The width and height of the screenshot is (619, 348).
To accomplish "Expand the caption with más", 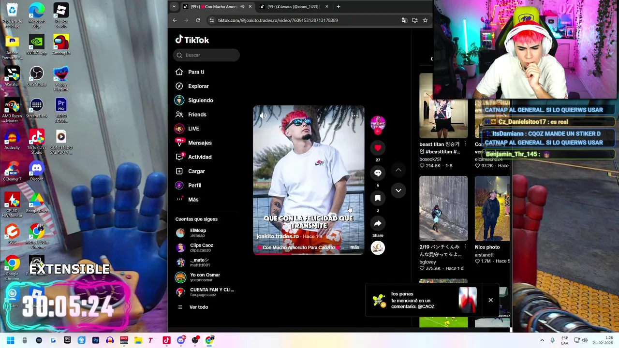I will [x=354, y=247].
